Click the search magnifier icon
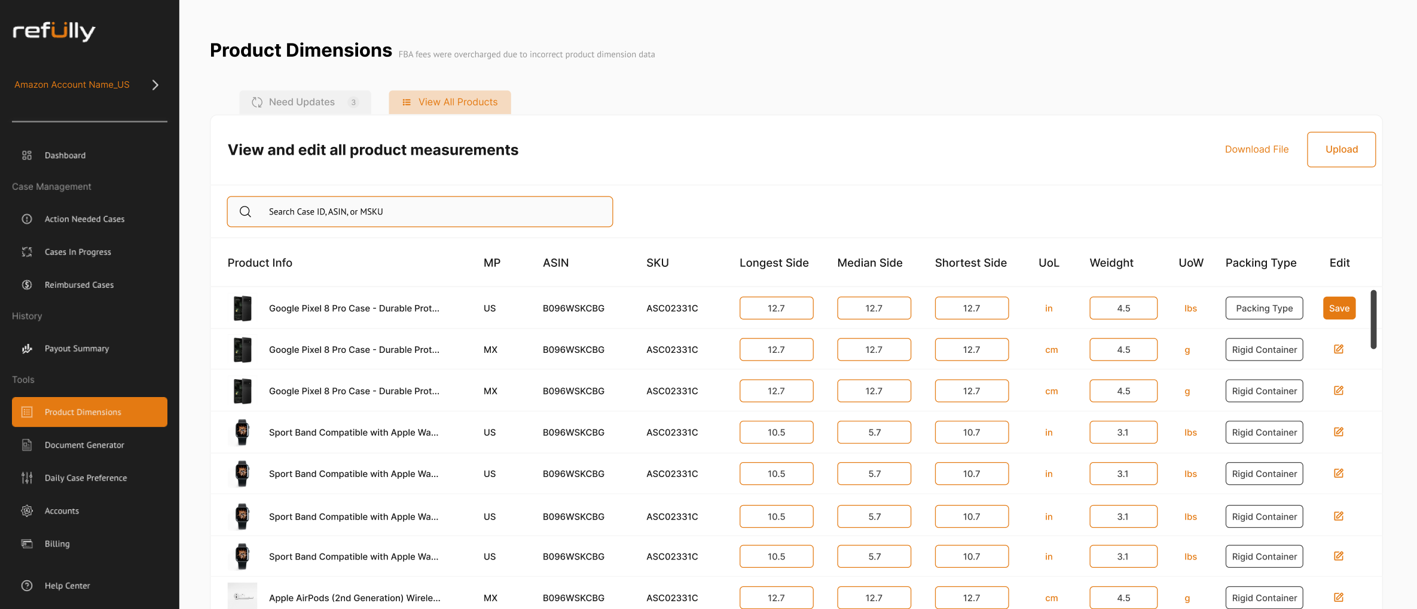 [245, 211]
